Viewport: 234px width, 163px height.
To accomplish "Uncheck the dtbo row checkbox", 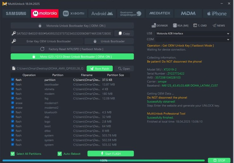I will point(13,130).
